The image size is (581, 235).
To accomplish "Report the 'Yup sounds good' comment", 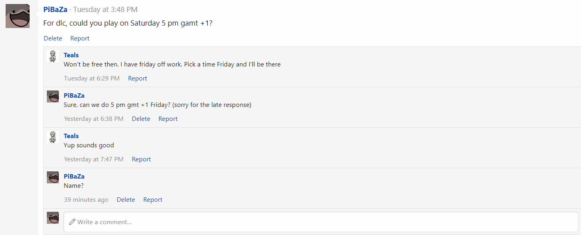I will (141, 159).
